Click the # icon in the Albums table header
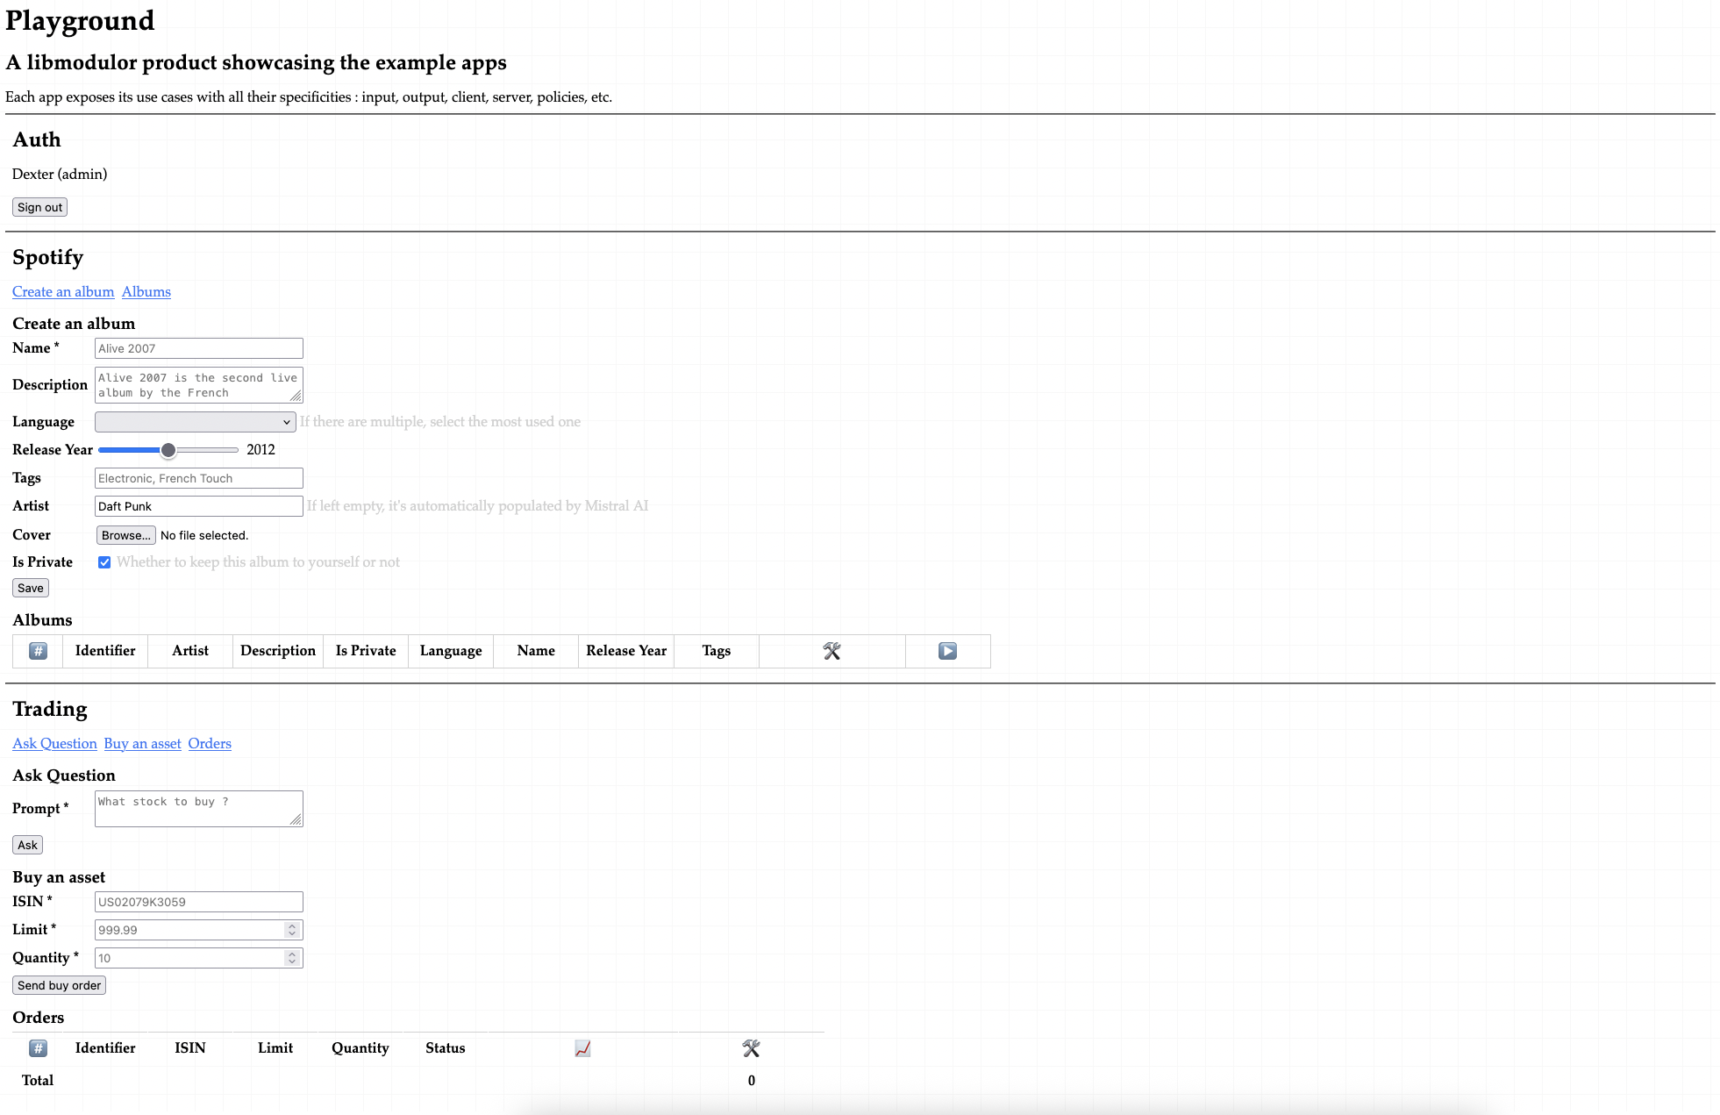Screen dimensions: 1720x1115 (38, 651)
